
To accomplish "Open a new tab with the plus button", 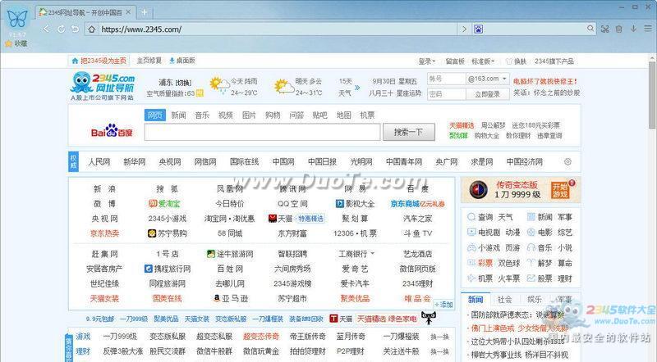I will 145,12.
